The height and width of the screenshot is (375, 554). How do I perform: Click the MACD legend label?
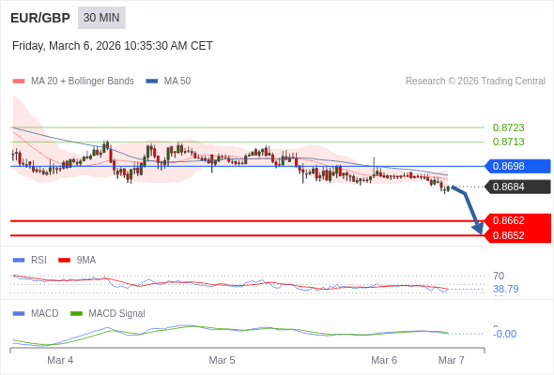[x=45, y=314]
